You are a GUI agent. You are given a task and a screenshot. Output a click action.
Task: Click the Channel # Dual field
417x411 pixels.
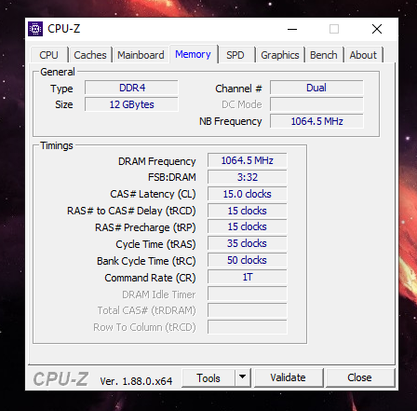[316, 88]
